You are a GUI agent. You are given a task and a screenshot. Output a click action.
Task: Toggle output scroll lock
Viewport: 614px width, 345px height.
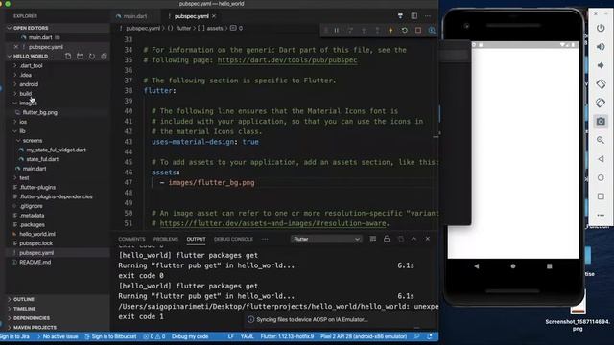coord(387,239)
